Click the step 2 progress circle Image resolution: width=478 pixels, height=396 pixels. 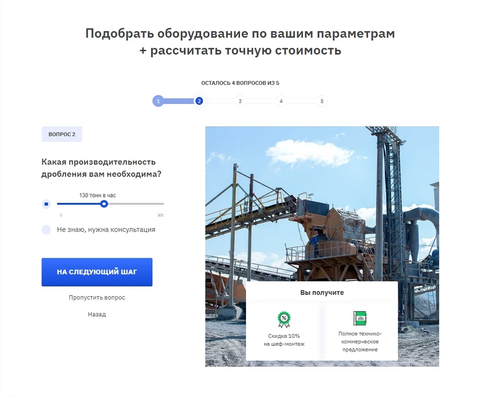coord(199,101)
